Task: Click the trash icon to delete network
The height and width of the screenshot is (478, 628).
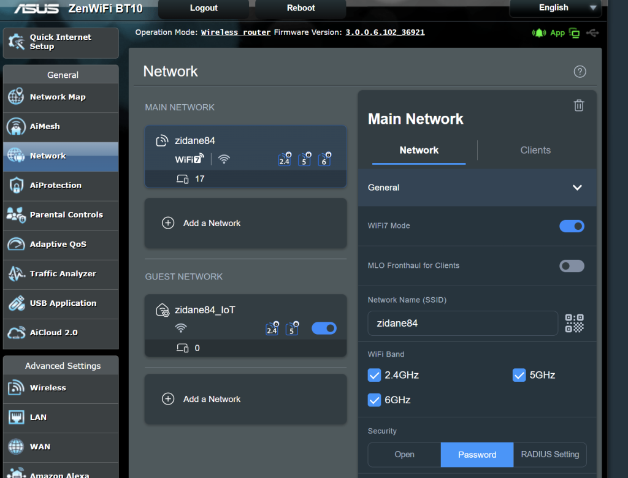Action: tap(578, 105)
